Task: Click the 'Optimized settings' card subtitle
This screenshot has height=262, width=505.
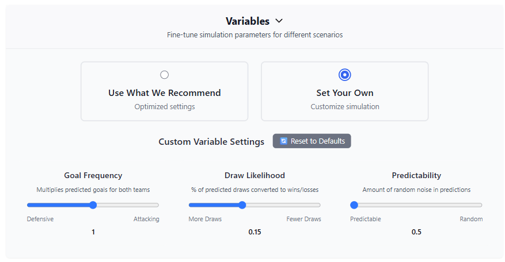Action: [x=165, y=106]
